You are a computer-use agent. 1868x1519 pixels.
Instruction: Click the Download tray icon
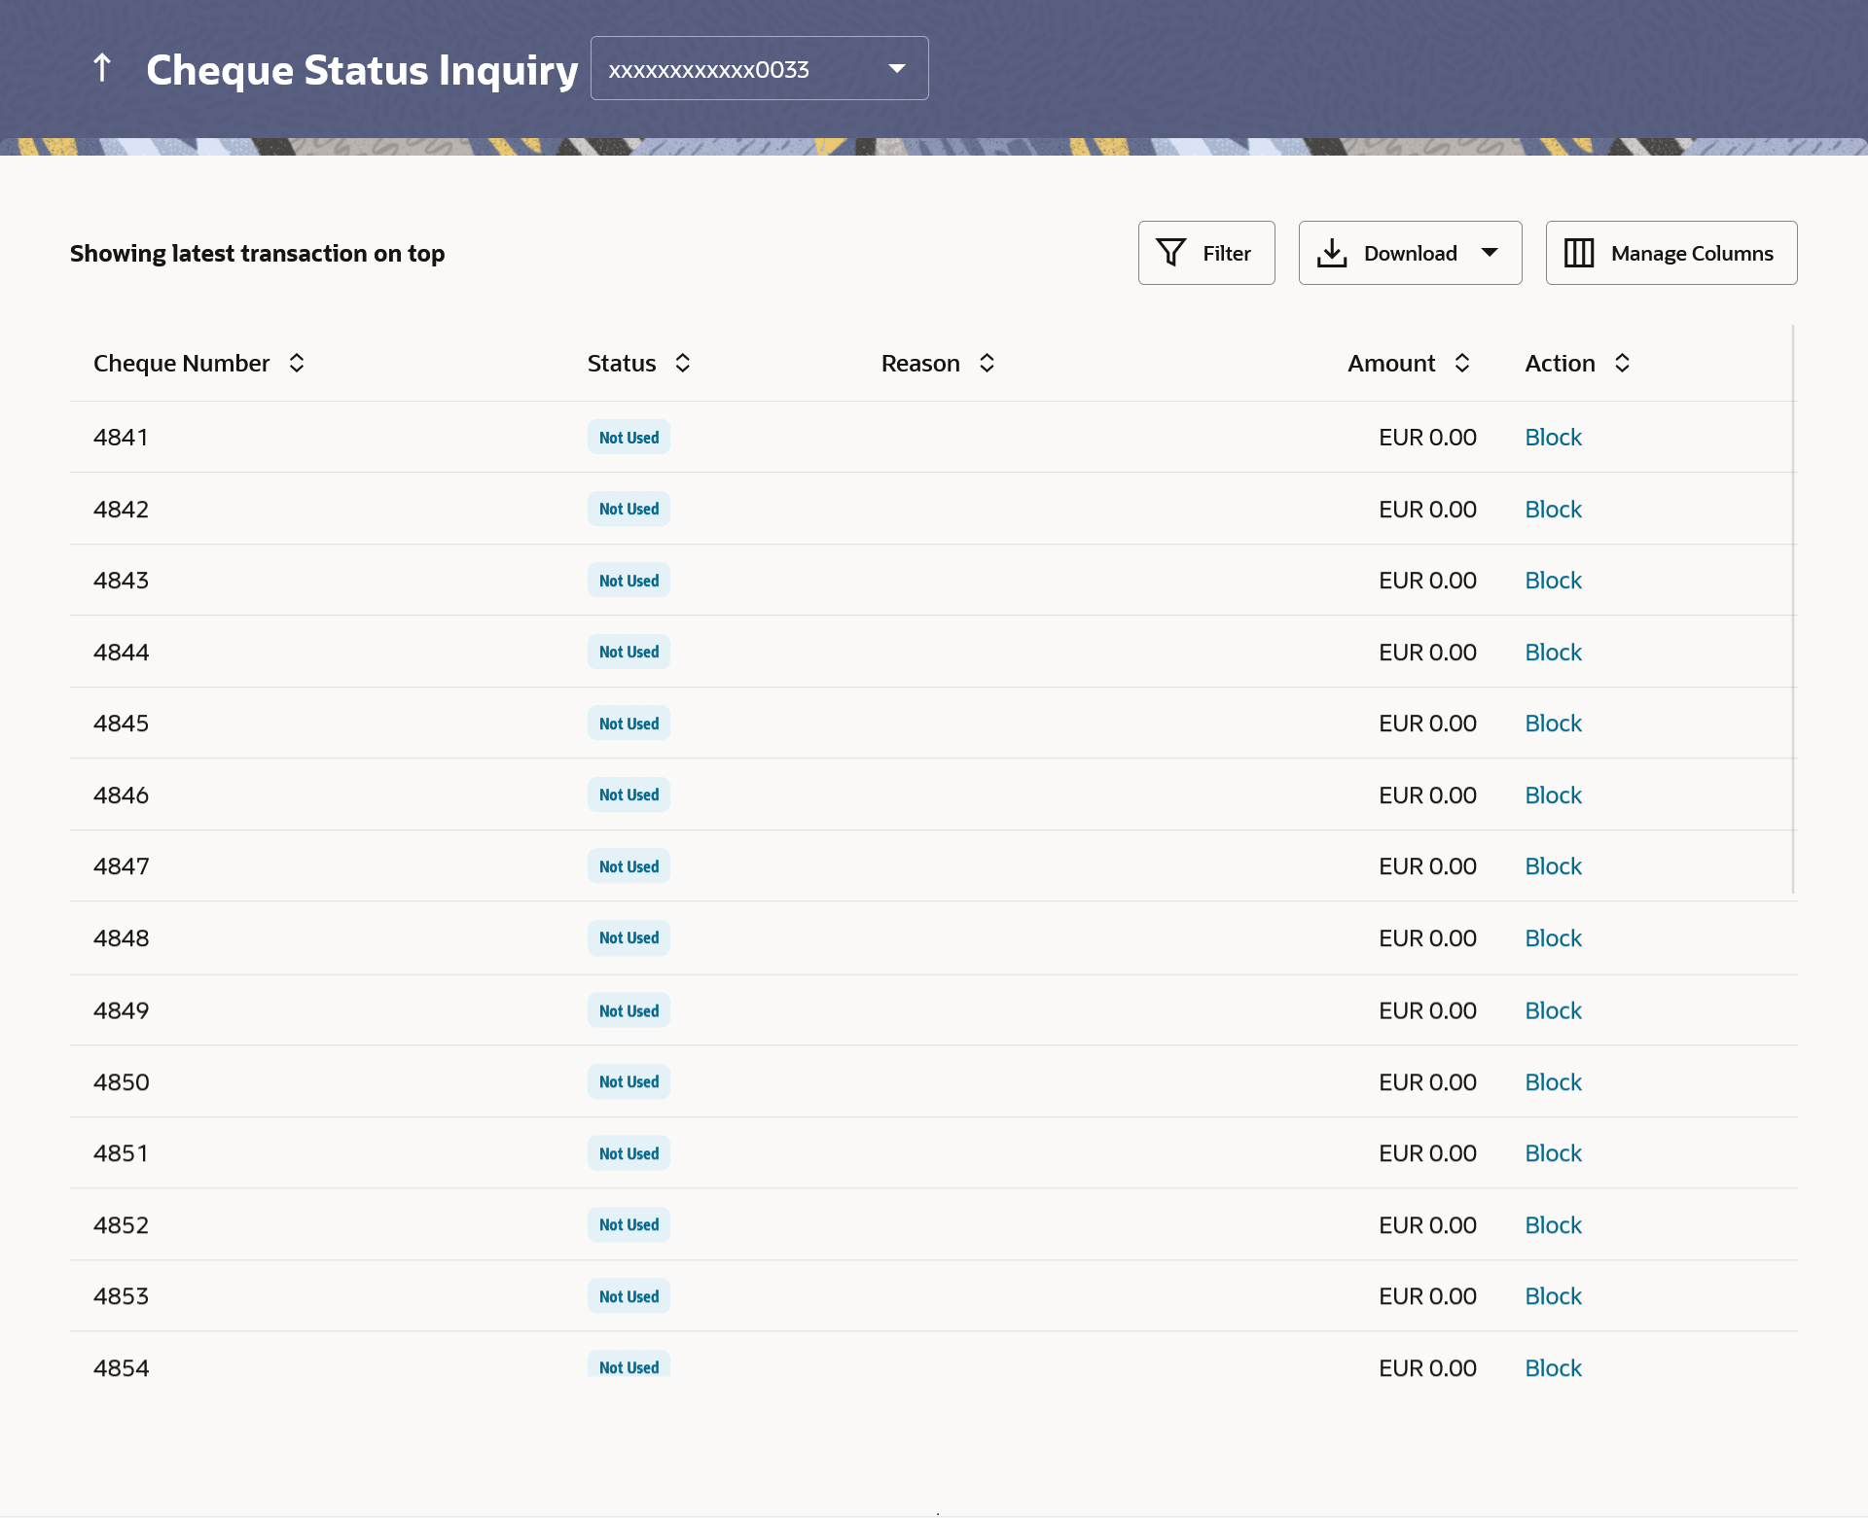pos(1331,253)
